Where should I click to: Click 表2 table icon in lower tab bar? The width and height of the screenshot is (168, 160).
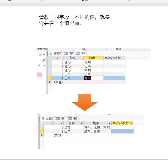[70, 119]
